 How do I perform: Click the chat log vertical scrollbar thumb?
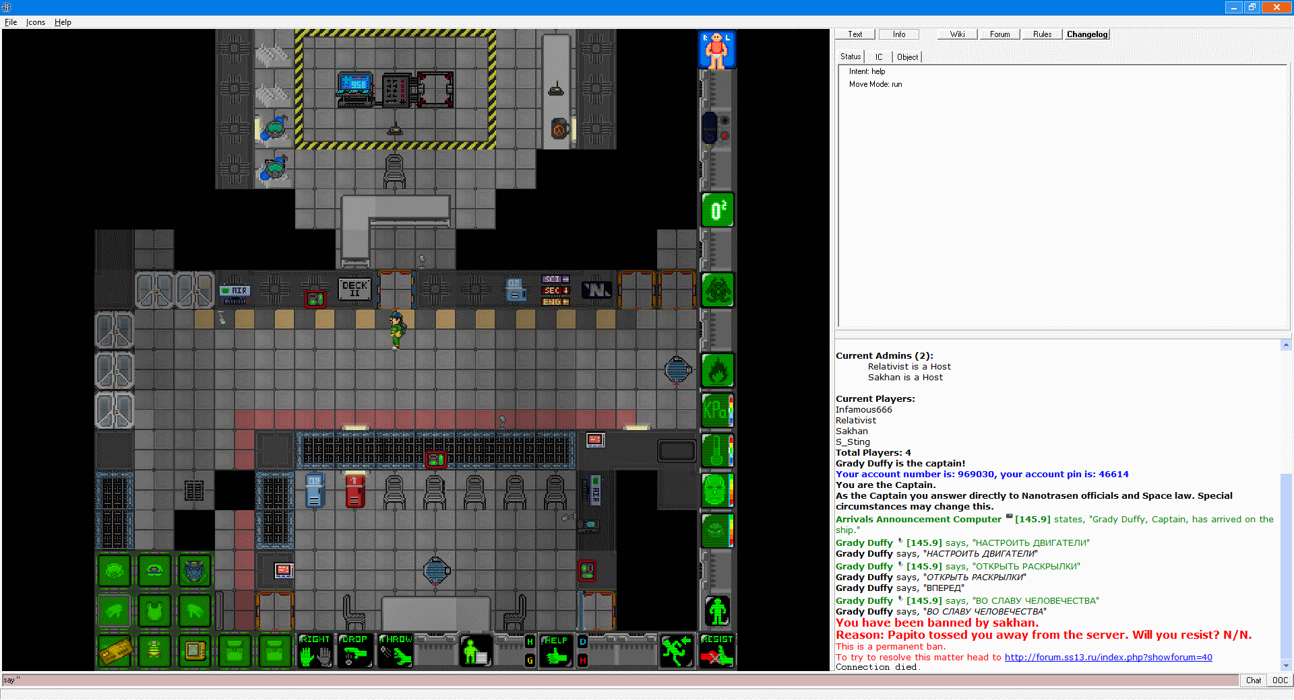pyautogui.click(x=1286, y=566)
